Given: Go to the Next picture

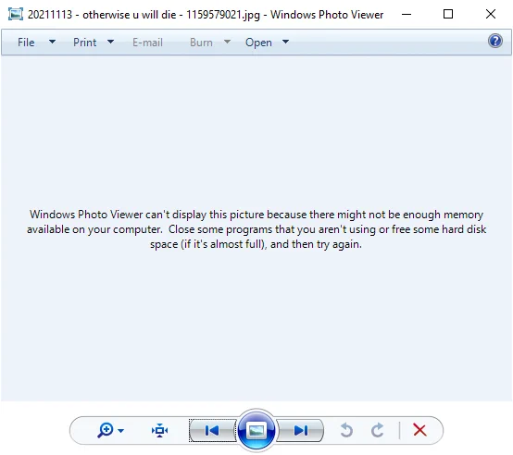Looking at the screenshot, I should pyautogui.click(x=300, y=431).
